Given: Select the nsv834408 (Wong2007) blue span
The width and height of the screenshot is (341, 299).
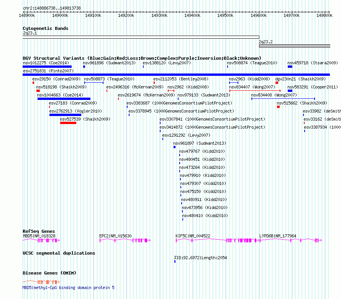Looking at the screenshot, I should (x=283, y=99).
